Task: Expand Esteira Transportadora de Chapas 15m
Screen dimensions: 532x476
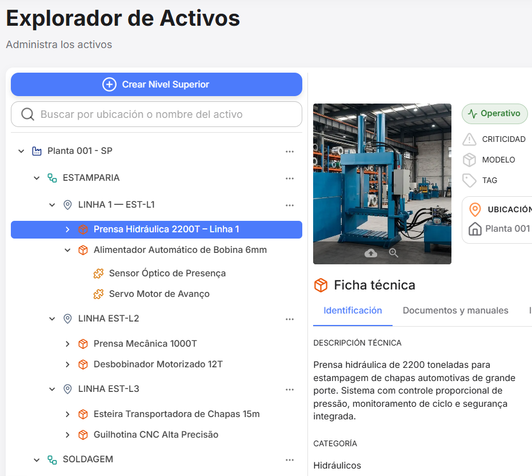Action: (x=67, y=414)
